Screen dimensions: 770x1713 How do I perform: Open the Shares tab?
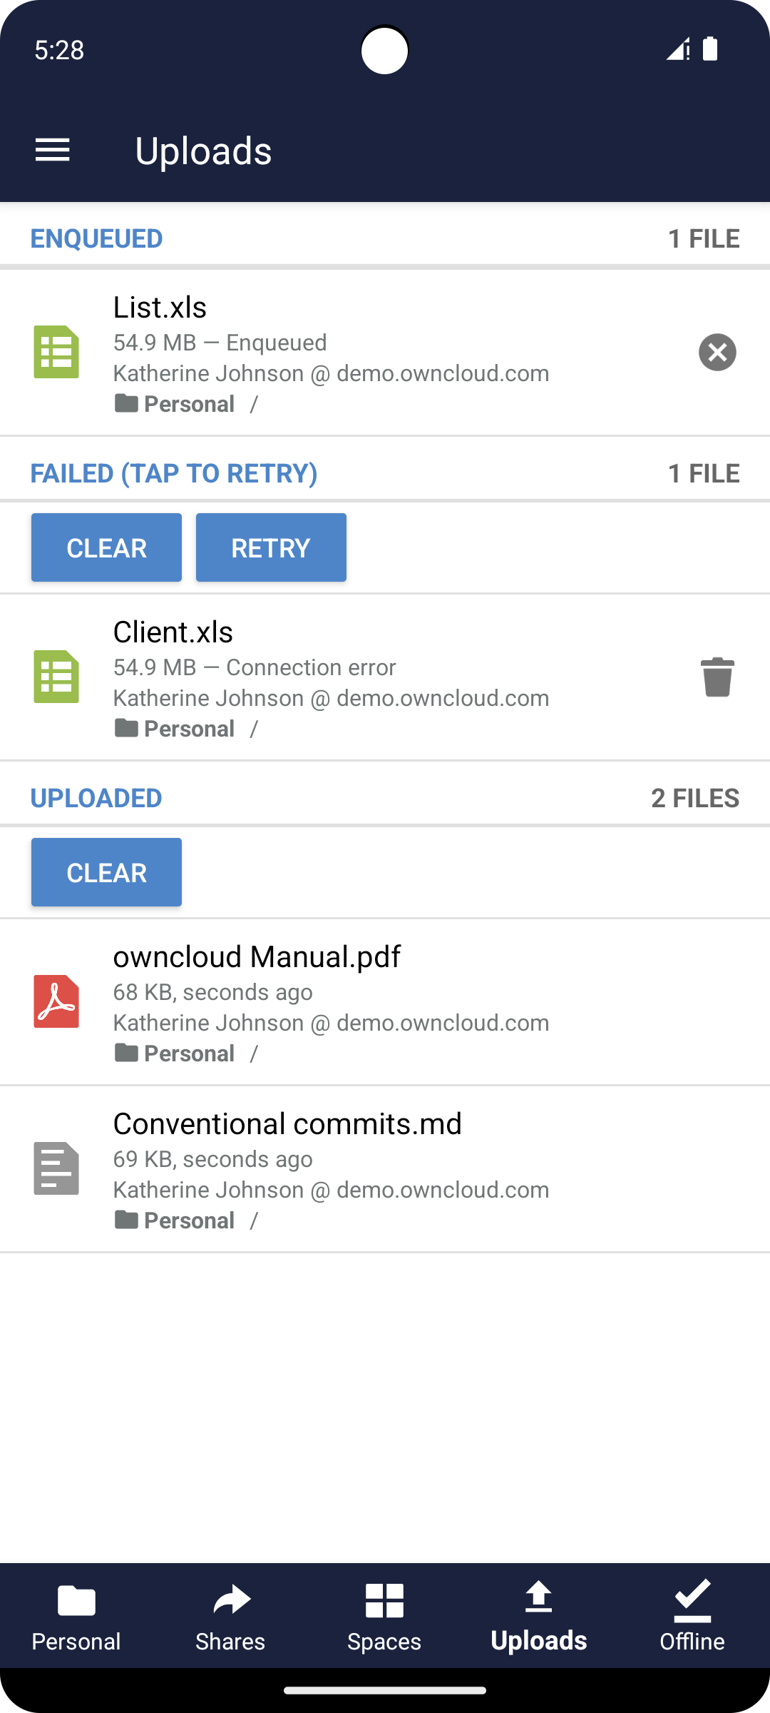pyautogui.click(x=230, y=1616)
